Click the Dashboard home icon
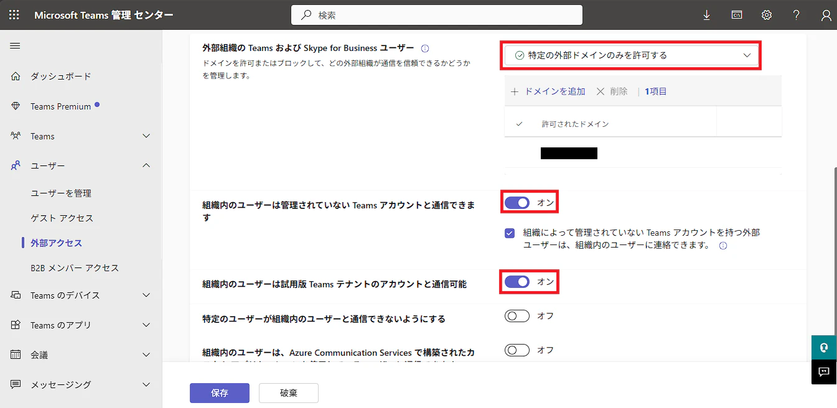Viewport: 837px width, 408px height. point(16,76)
